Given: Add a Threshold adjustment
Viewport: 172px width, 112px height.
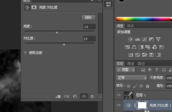Looking at the screenshot, I should 144,55.
